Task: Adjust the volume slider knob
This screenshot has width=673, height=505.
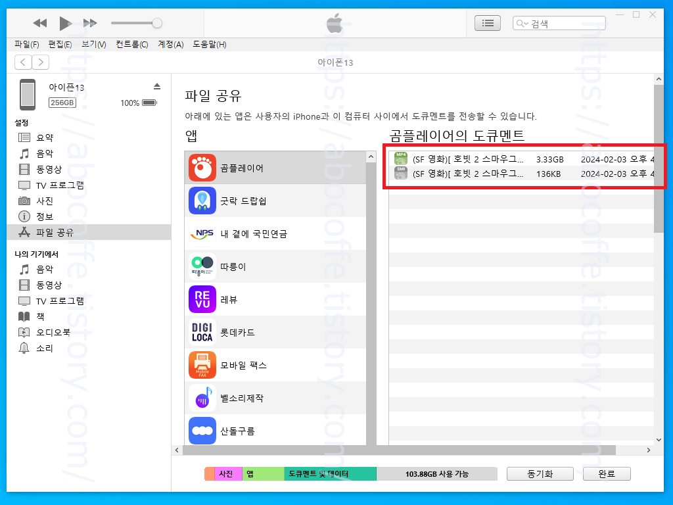Action: [157, 23]
